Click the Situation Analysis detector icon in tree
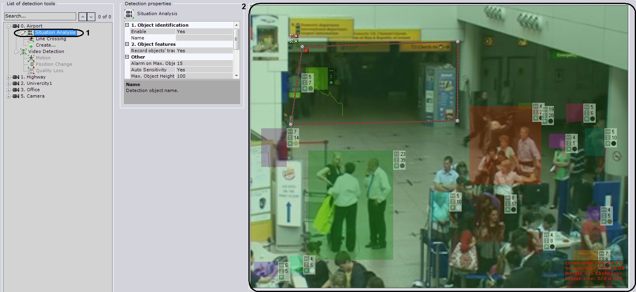The image size is (636, 292). (x=30, y=33)
